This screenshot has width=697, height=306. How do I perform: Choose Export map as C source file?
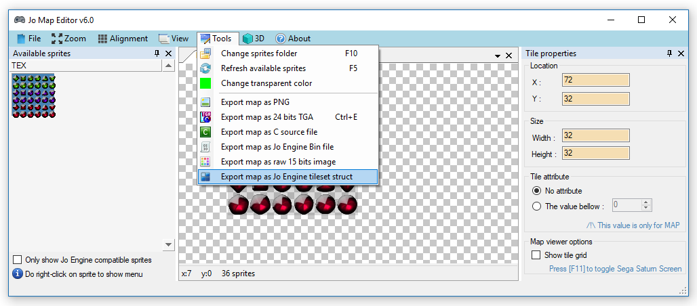pyautogui.click(x=287, y=132)
